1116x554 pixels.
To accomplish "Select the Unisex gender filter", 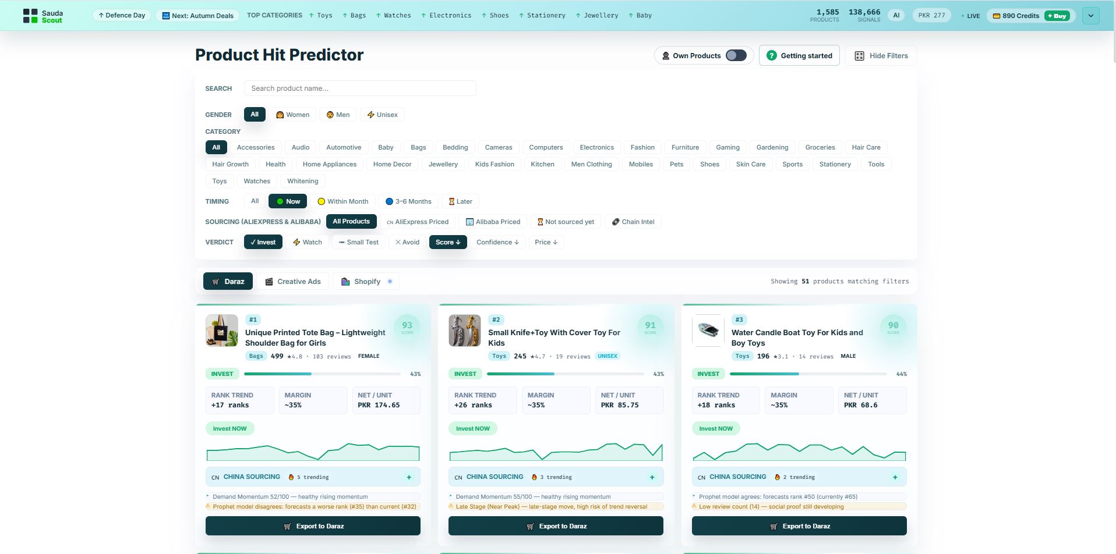I will pyautogui.click(x=382, y=115).
